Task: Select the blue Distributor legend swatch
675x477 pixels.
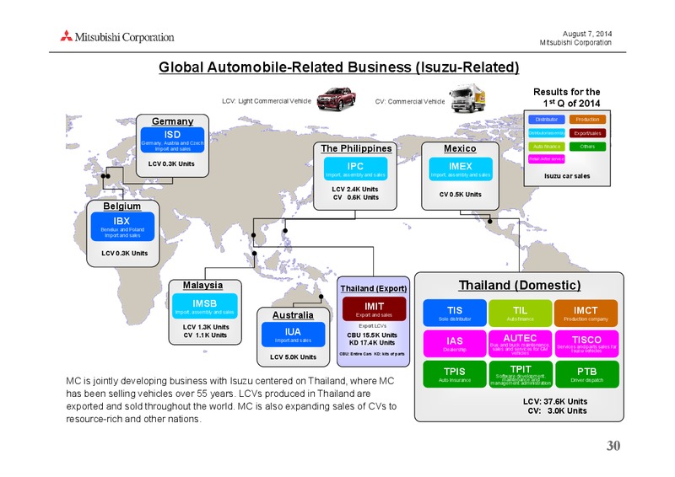Action: (546, 119)
